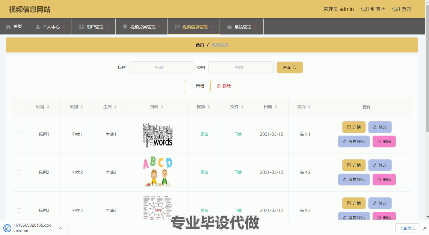Click the grid icon for 用户管理
The width and height of the screenshot is (429, 235).
[x=81, y=27]
